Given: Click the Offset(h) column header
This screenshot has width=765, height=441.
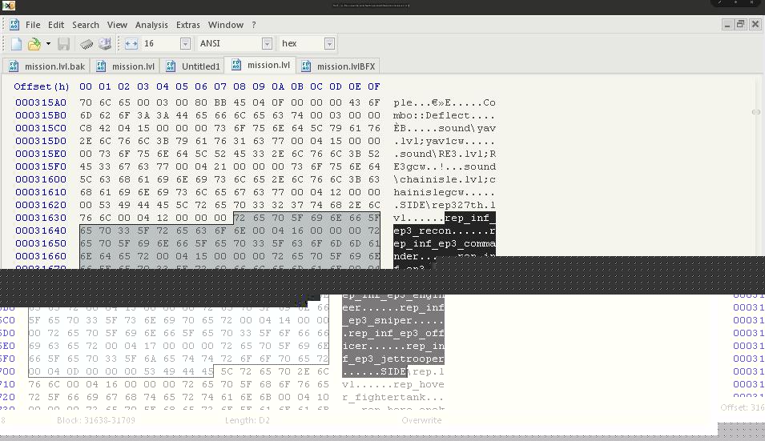Looking at the screenshot, I should [x=42, y=86].
